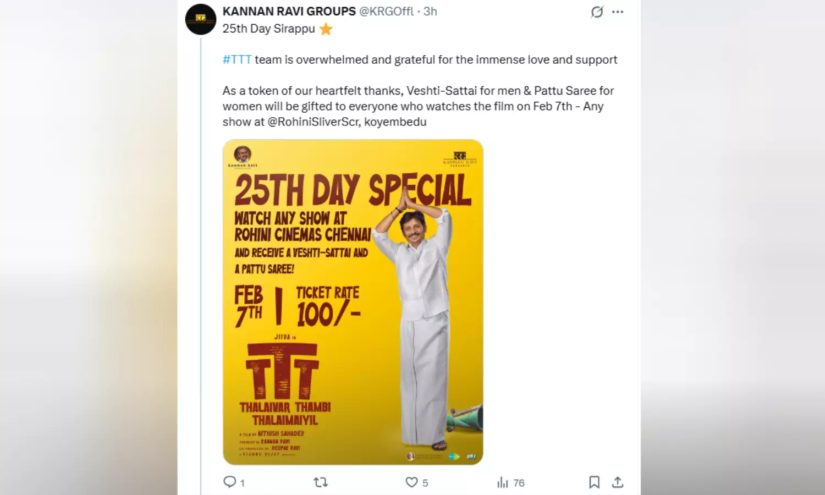
Task: Open the post via the 3h timestamp
Action: 430,11
